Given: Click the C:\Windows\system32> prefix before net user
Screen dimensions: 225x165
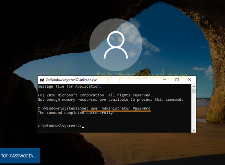Looking at the screenshot, I should 60,108.
